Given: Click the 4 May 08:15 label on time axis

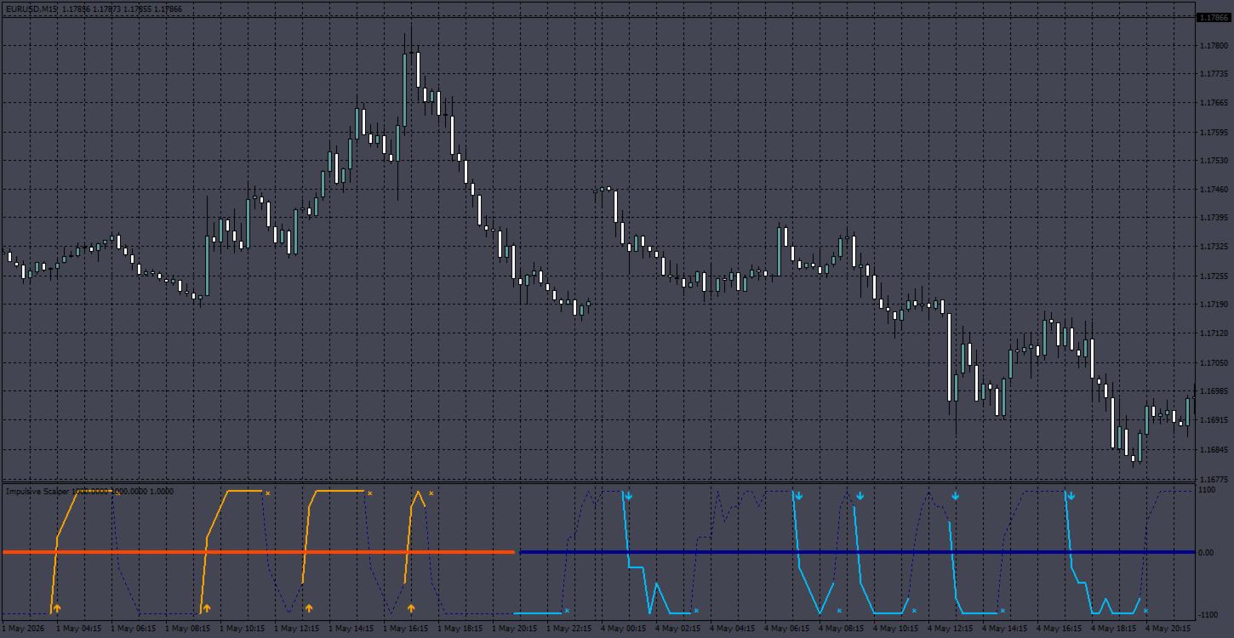Looking at the screenshot, I should tap(839, 629).
